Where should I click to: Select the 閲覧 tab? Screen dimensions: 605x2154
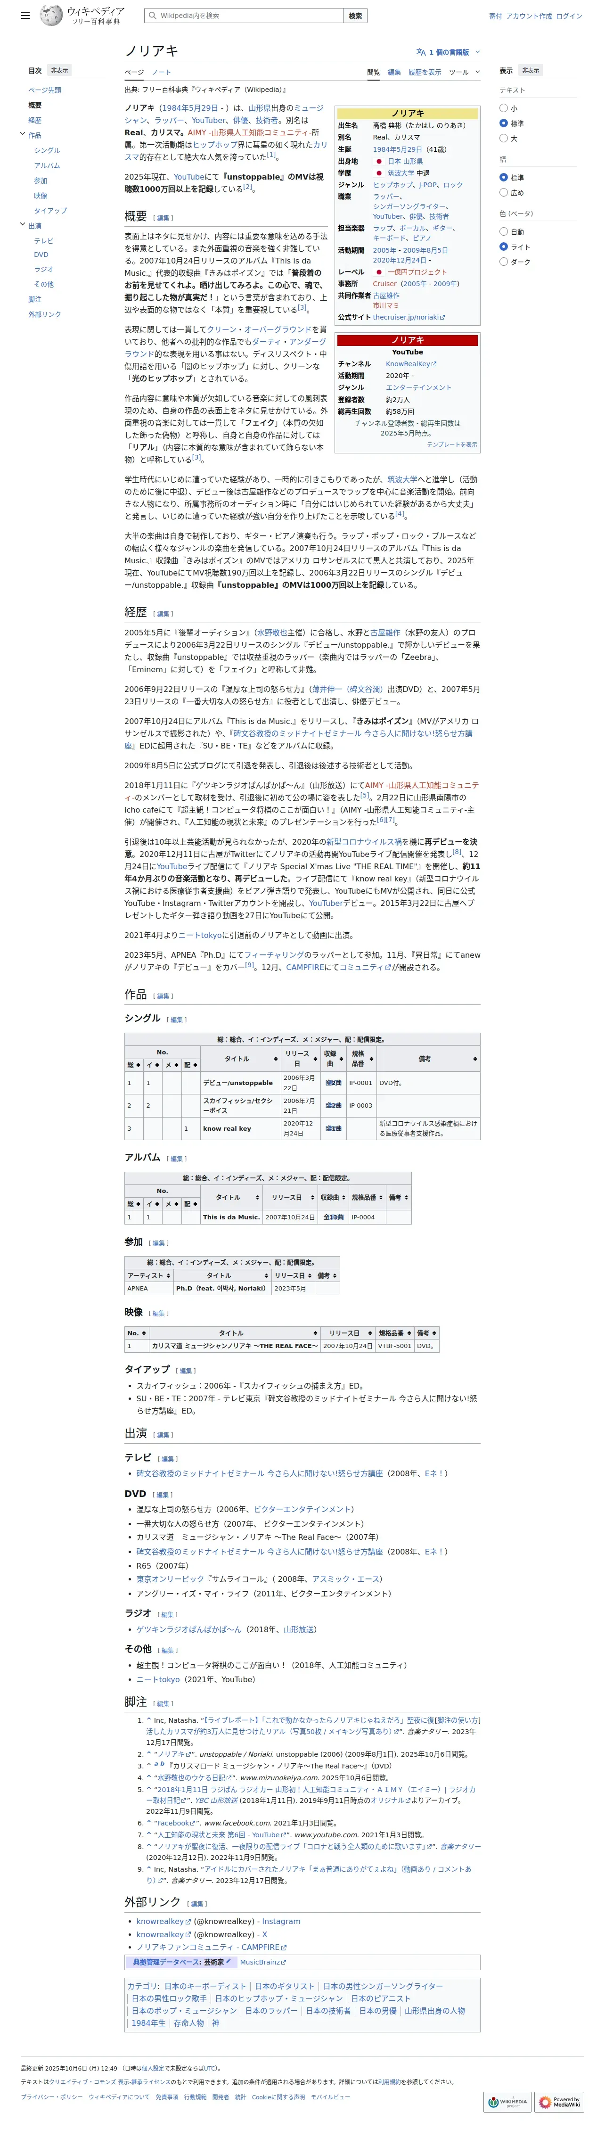coord(374,72)
